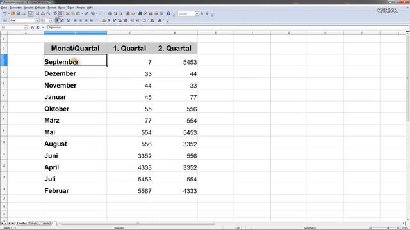Open the font name dropdown
This screenshot has width=410, height=230.
pyautogui.click(x=37, y=20)
